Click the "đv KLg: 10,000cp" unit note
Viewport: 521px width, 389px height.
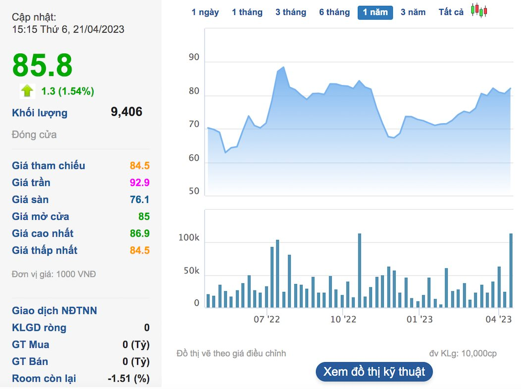click(463, 353)
